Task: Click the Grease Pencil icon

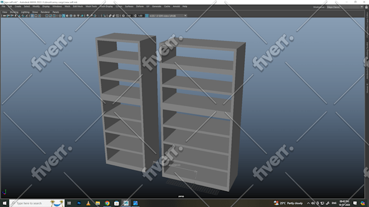Action: pos(27,16)
